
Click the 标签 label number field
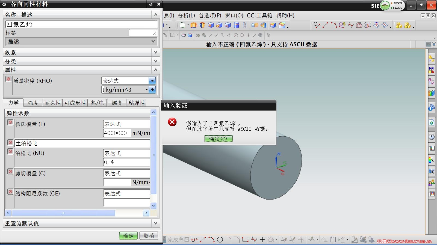[x=143, y=33]
